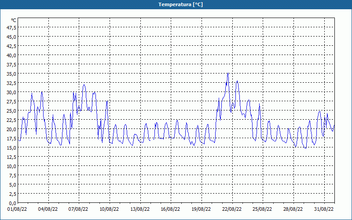Select the 28/08/22 date label

tap(293, 209)
